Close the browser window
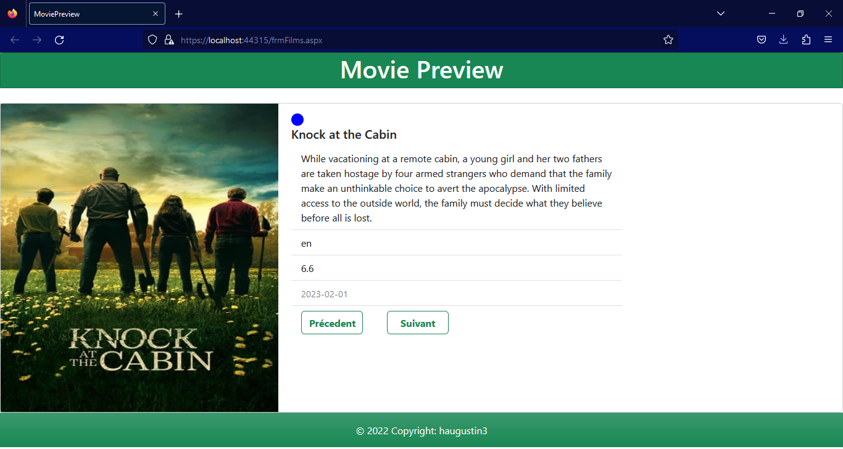 pyautogui.click(x=829, y=14)
